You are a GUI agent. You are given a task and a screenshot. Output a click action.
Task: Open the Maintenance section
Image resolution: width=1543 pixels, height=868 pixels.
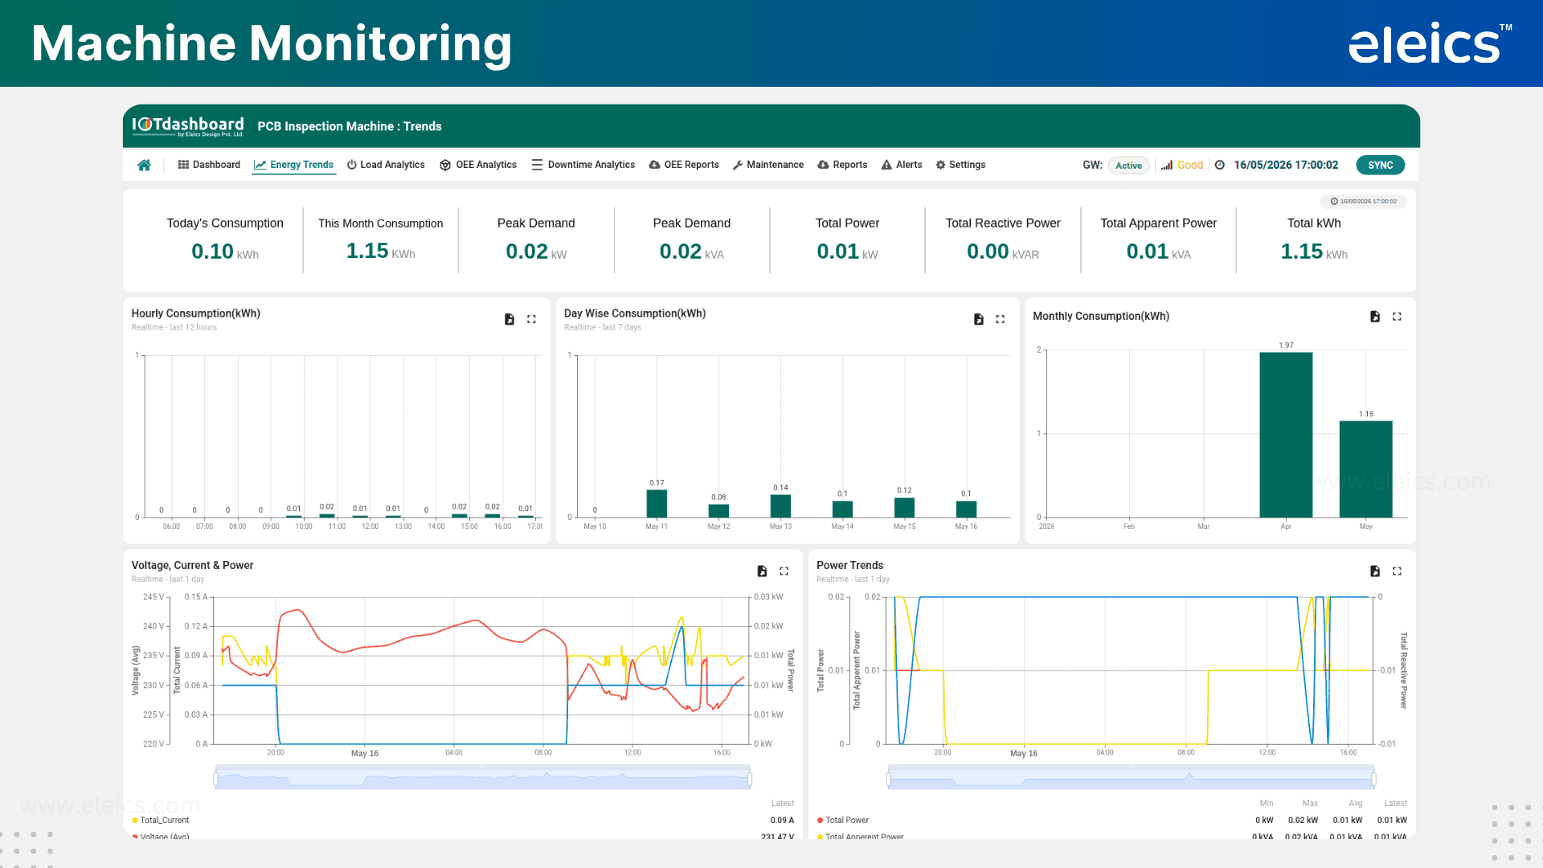coord(768,165)
